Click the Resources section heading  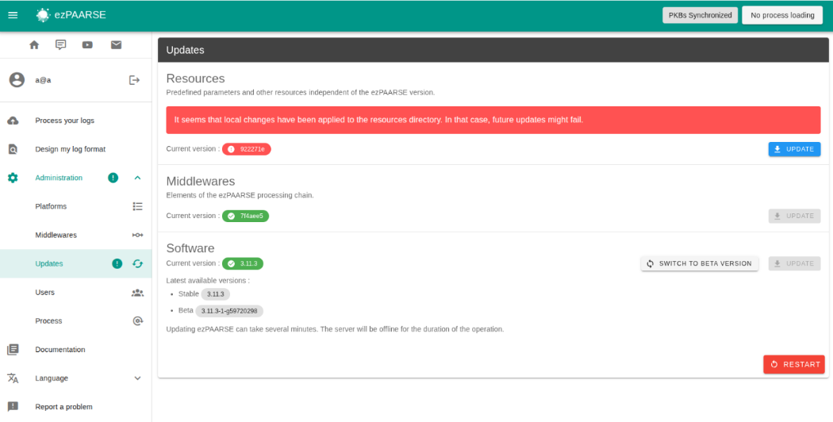tap(195, 79)
